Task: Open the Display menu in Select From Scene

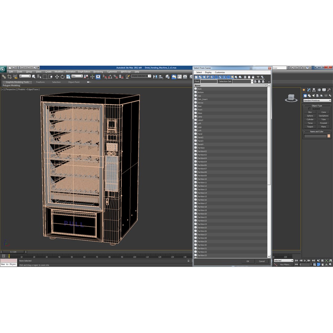Action: pos(208,72)
